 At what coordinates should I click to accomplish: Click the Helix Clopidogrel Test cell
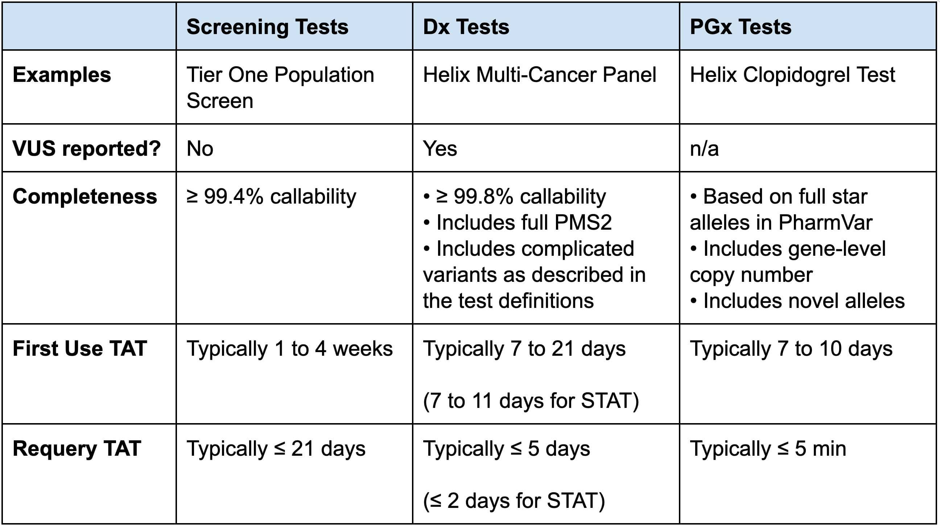point(792,75)
